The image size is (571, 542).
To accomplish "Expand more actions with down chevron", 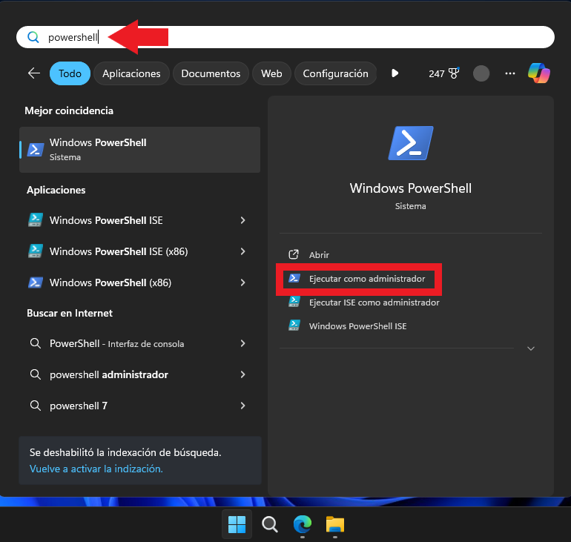I will pos(530,348).
